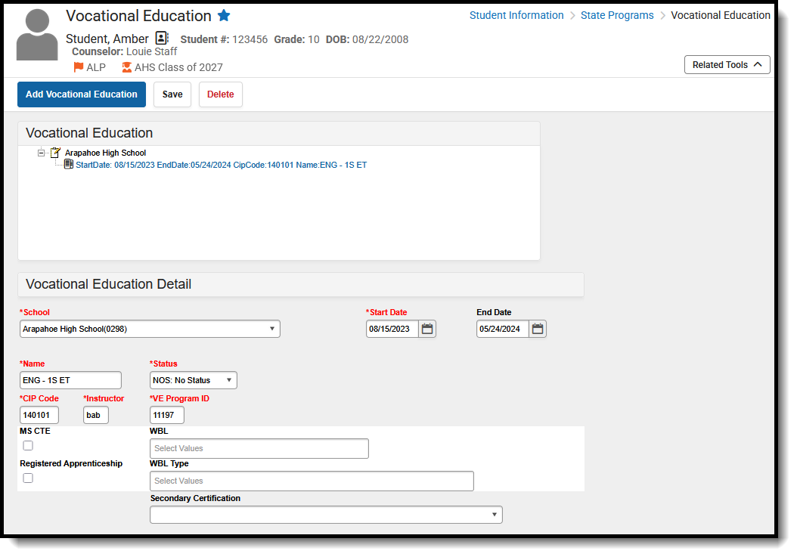This screenshot has width=797, height=557.
Task: Click the Start Date text field
Action: point(392,329)
